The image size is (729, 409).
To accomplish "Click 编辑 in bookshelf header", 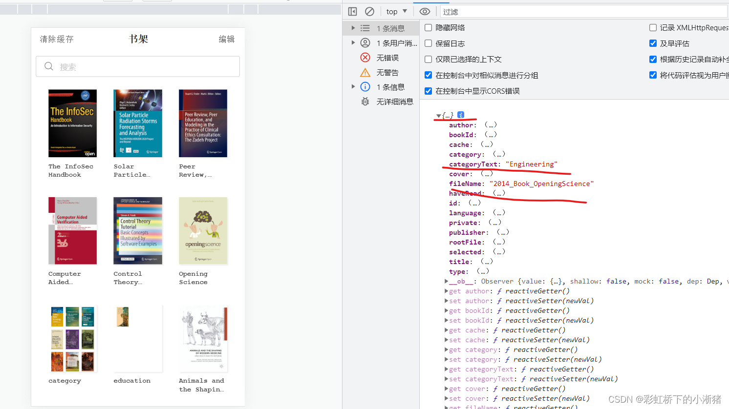I will point(227,39).
